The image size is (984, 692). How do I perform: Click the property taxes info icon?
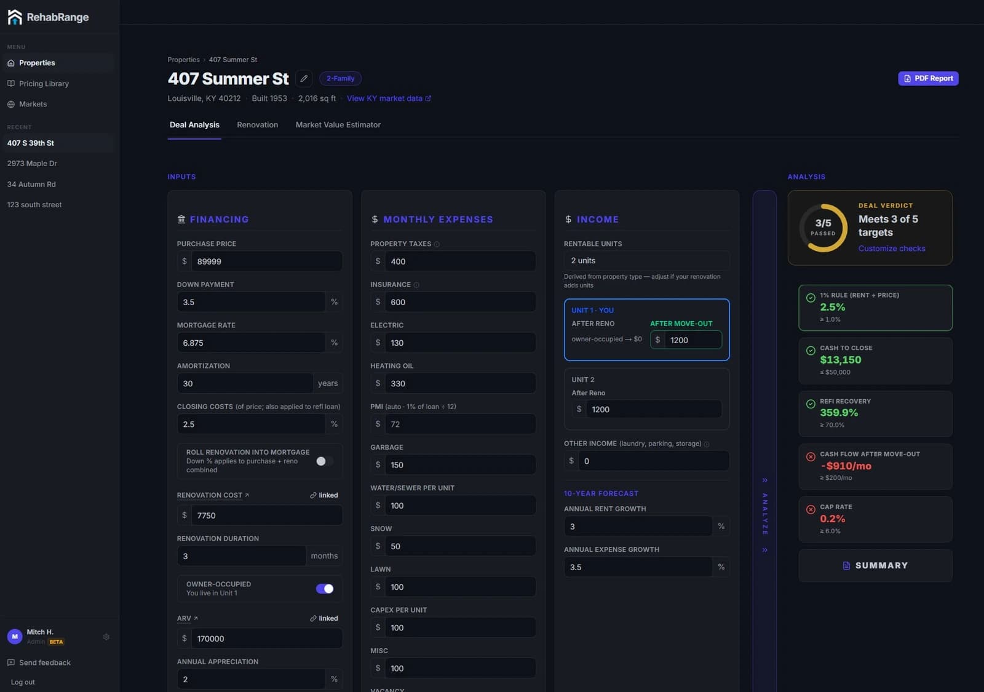437,244
